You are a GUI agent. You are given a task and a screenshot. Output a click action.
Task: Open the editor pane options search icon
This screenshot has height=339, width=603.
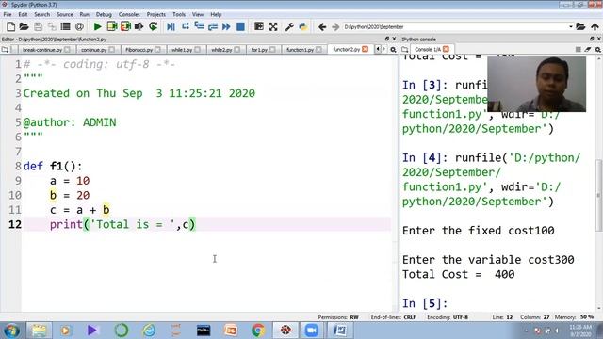[393, 50]
